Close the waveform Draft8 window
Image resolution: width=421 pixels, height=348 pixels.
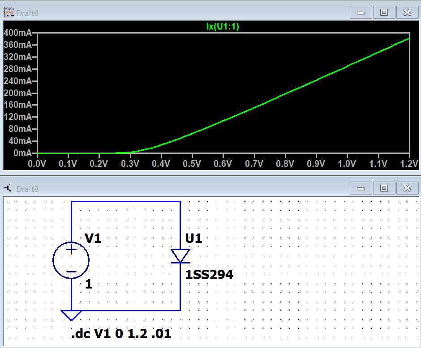click(407, 13)
